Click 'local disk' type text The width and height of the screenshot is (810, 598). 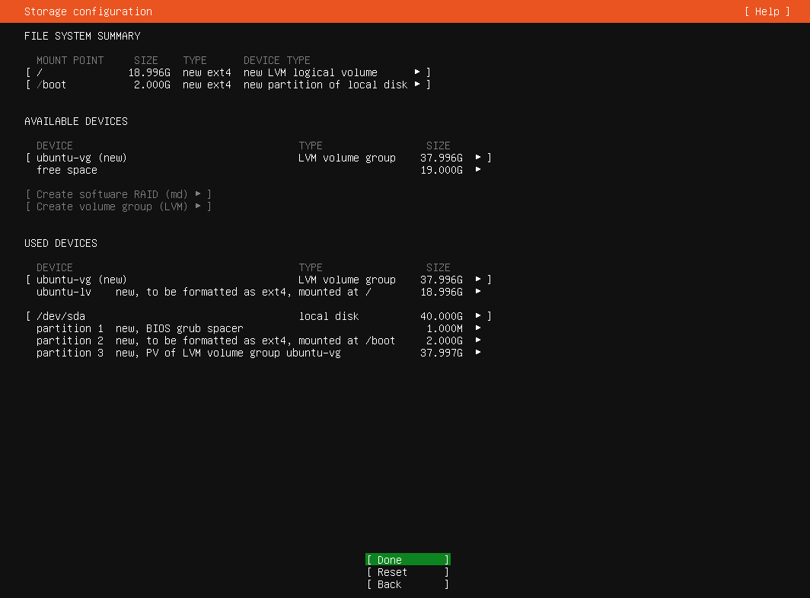329,316
